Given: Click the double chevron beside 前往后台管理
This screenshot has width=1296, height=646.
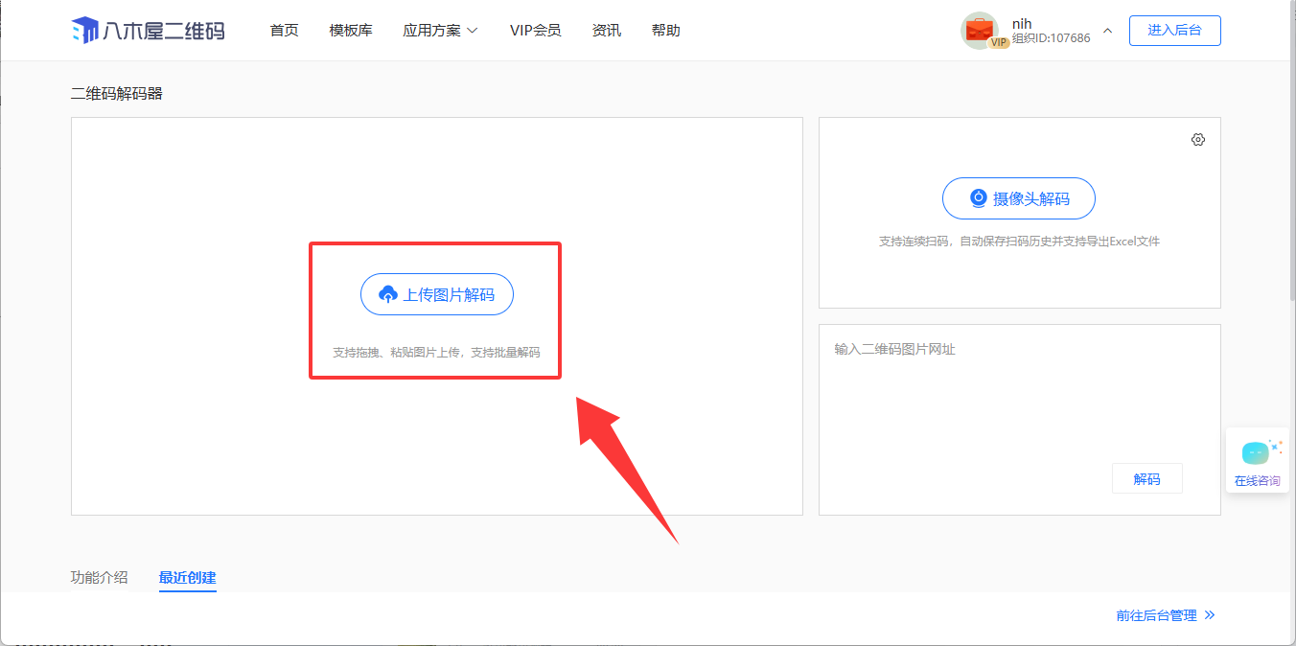Looking at the screenshot, I should click(x=1210, y=615).
